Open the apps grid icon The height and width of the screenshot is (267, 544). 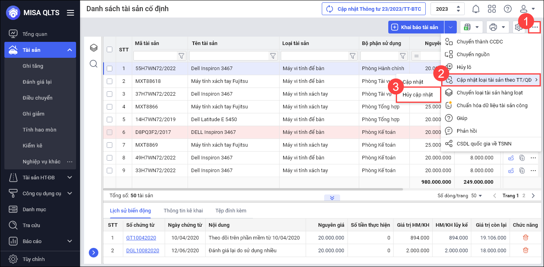coord(492,9)
